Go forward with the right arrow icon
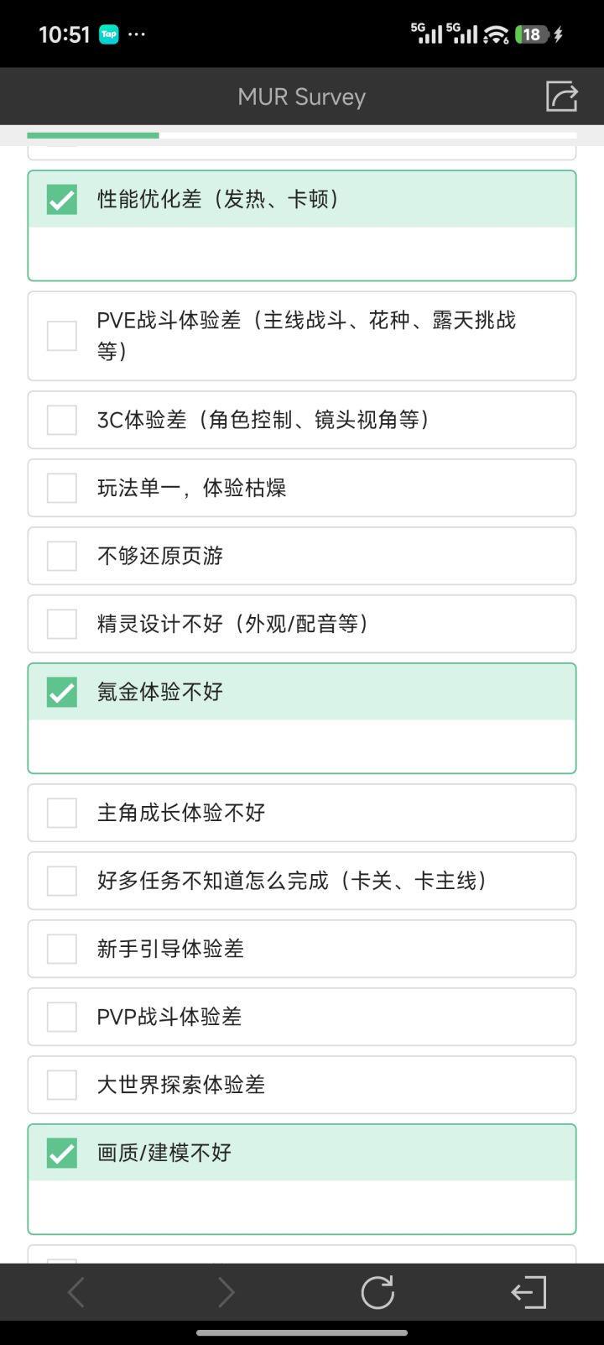Viewport: 604px width, 1345px height. [226, 1292]
